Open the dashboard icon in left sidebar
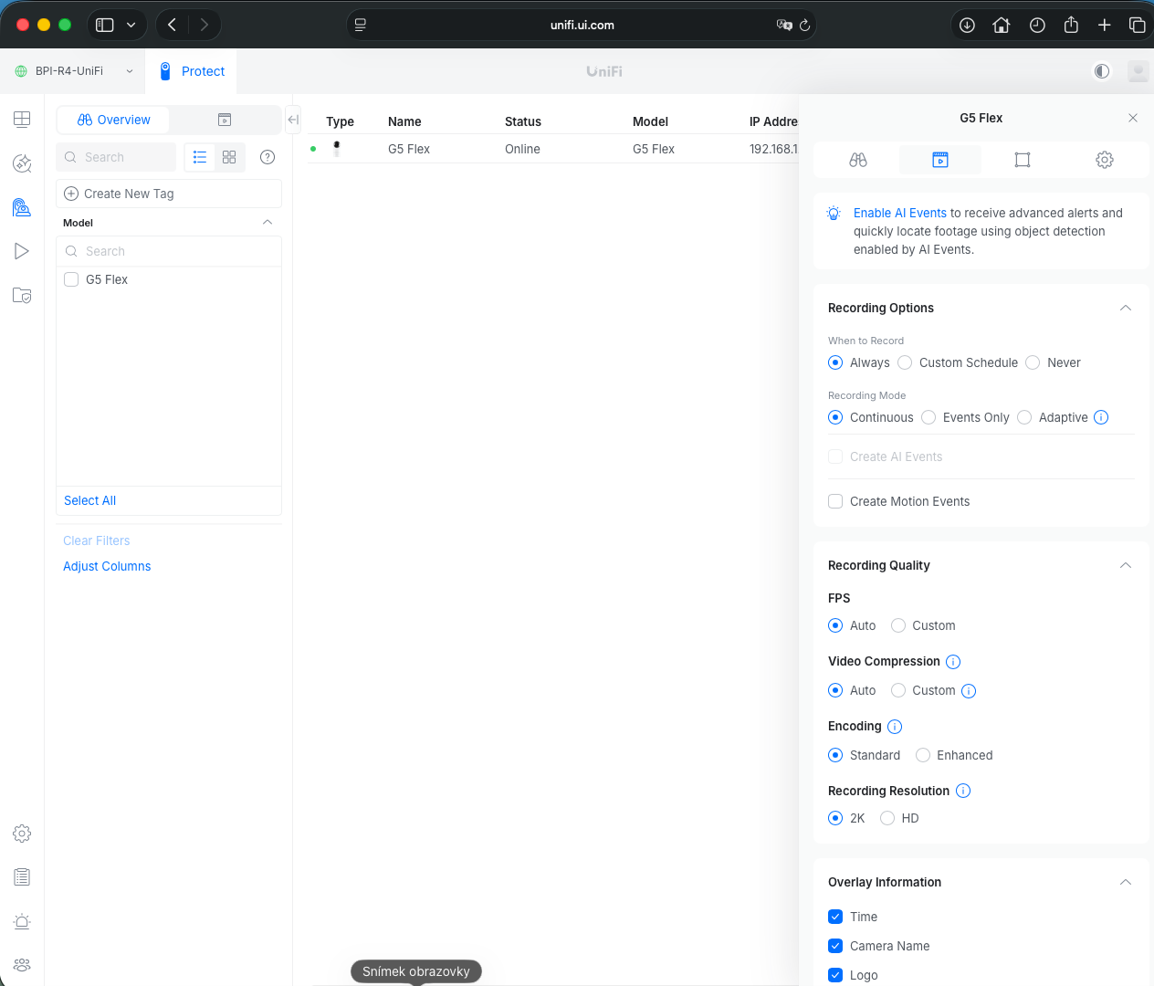The height and width of the screenshot is (986, 1154). coord(22,120)
